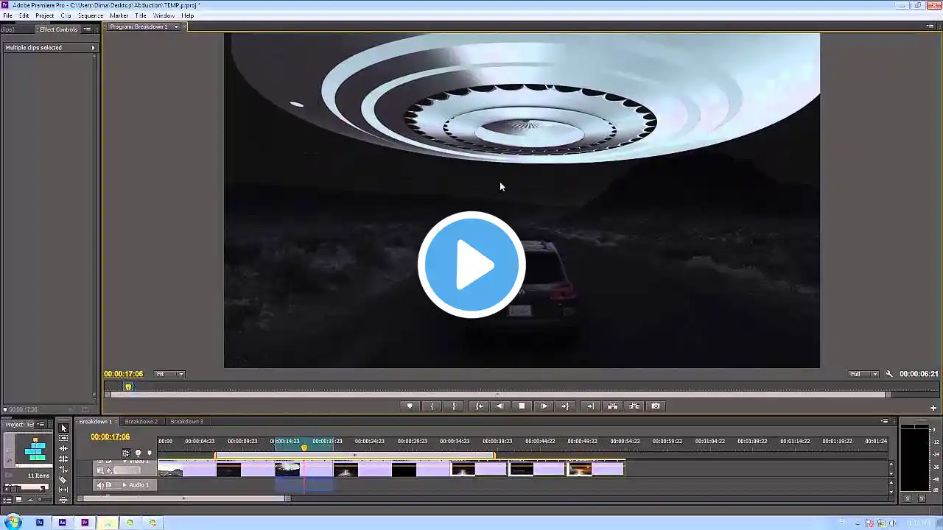This screenshot has height=530, width=943.
Task: Click the Mark Out button
Action: click(x=454, y=406)
